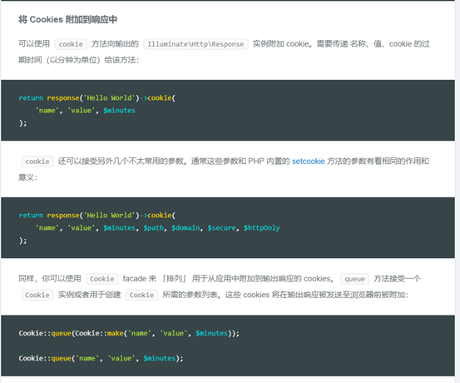Screen dimensions: 460x383
Task: Click the Illuminate\Http\Response code tag
Action: 195,44
